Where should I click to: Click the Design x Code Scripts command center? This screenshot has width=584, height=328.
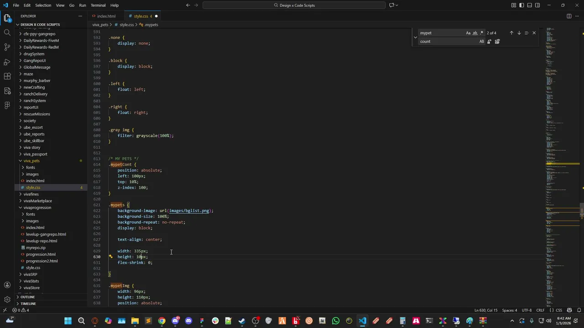coord(294,5)
